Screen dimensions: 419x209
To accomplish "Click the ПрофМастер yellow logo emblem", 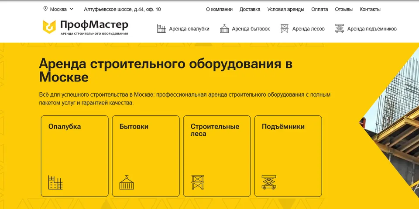I will tap(49, 27).
